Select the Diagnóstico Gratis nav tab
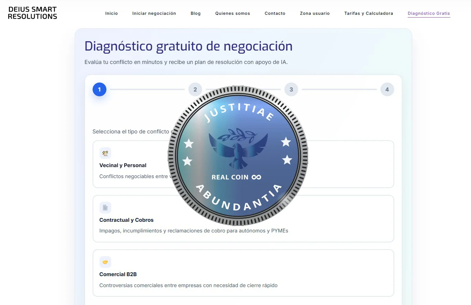The width and height of the screenshot is (471, 305). 429,13
